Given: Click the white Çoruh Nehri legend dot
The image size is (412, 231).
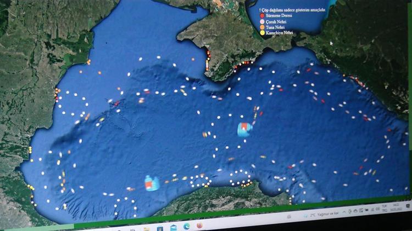Looking at the screenshot, I should point(263,22).
